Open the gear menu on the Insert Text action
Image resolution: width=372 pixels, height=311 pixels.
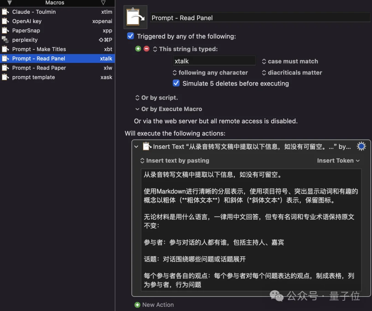tap(361, 146)
